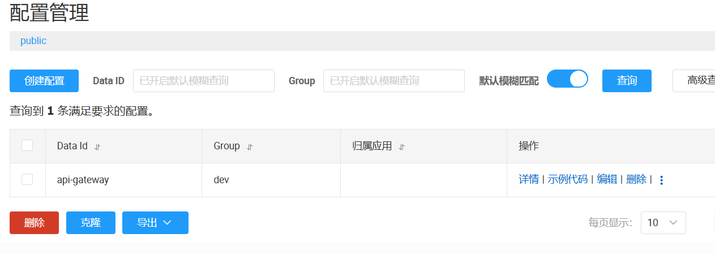The width and height of the screenshot is (715, 255).
Task: Click the Data Id column sort icon
Action: (97, 146)
